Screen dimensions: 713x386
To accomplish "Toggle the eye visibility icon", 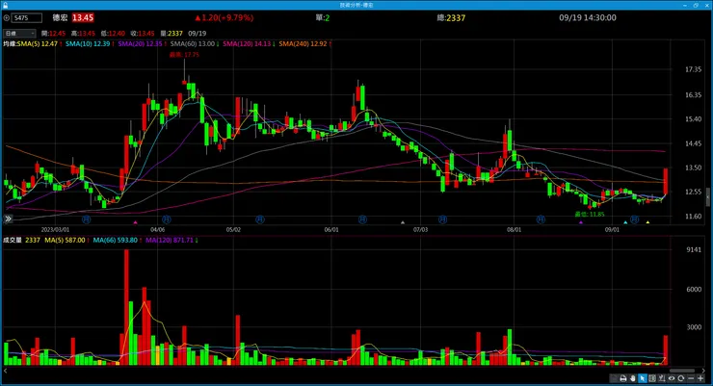I will click(x=672, y=378).
